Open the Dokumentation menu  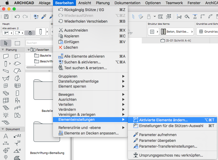[127, 3]
